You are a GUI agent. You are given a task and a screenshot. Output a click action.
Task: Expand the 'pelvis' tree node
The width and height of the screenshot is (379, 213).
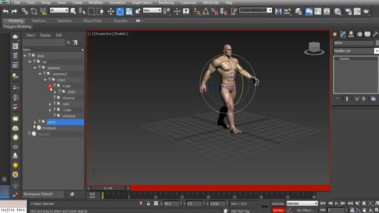(x=35, y=122)
